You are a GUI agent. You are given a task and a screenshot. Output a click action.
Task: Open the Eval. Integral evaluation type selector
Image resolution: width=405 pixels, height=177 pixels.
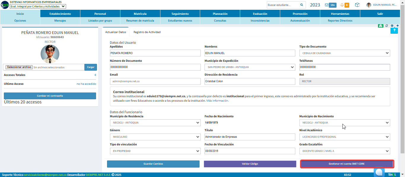tap(38, 6)
